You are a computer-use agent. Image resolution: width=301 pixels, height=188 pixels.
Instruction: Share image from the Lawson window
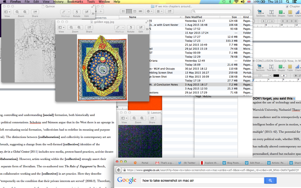click(152, 118)
